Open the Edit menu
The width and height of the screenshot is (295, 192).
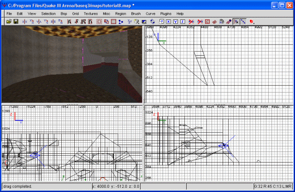coord(19,13)
